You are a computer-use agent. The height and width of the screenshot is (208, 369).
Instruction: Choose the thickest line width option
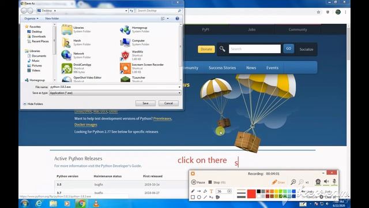pos(241,197)
